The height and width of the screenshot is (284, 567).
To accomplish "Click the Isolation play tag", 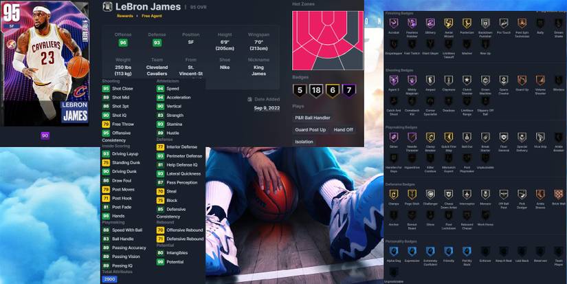I will (x=304, y=141).
